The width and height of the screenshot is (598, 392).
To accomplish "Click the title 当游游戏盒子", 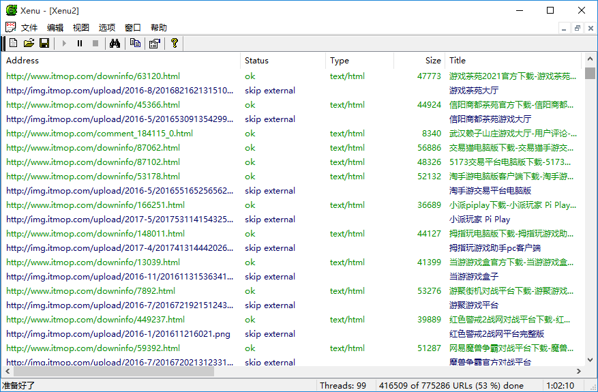I will (474, 277).
